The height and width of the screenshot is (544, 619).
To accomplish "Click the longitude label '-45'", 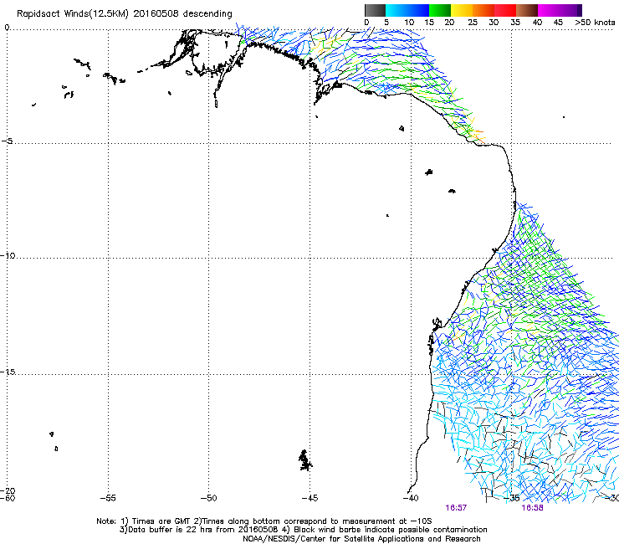I will click(309, 498).
